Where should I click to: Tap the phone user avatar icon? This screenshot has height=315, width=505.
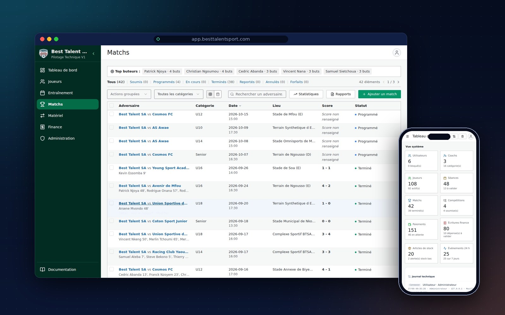471,136
